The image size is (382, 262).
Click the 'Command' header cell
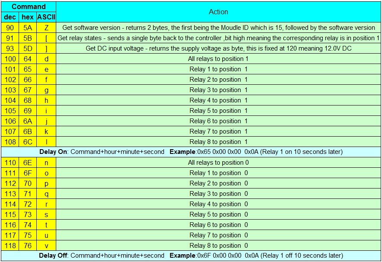pyautogui.click(x=29, y=6)
